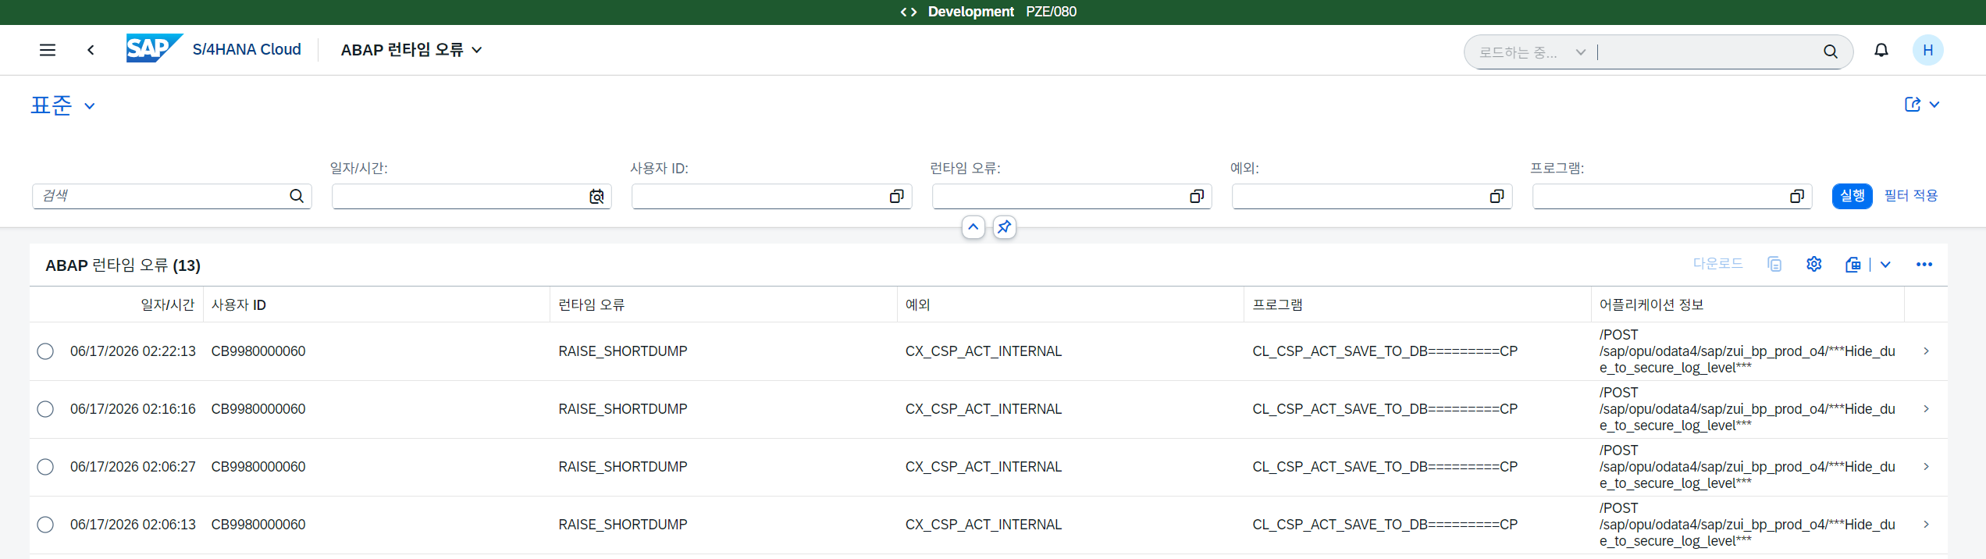Select the row dated 06/17/2026 02:22:13
1986x559 pixels.
pyautogui.click(x=45, y=351)
